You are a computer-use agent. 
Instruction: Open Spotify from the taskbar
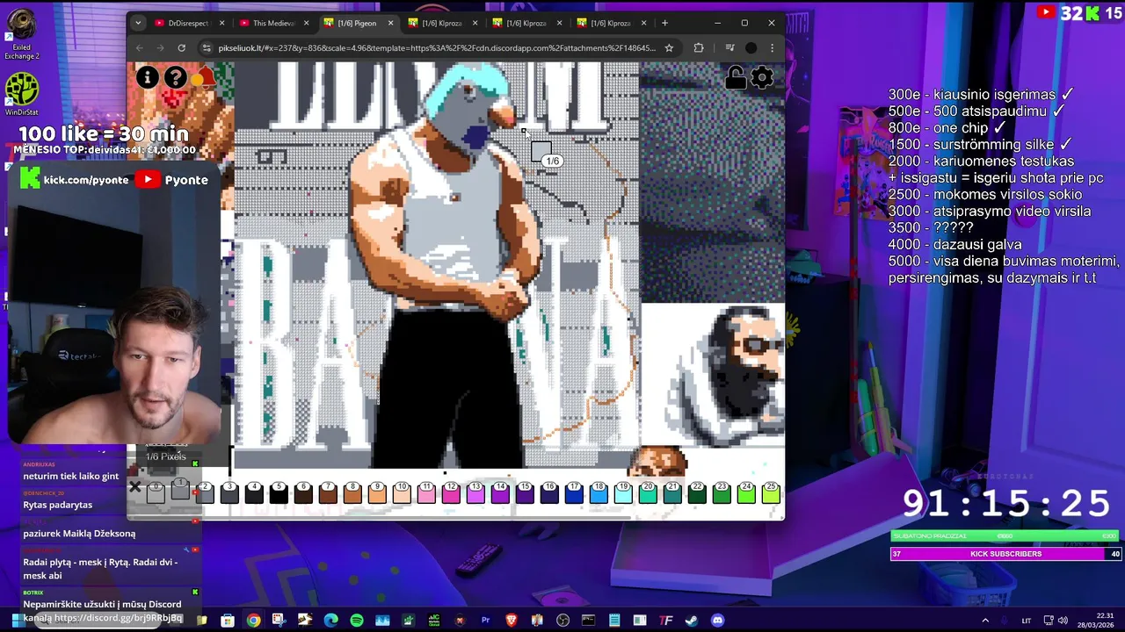pos(356,621)
